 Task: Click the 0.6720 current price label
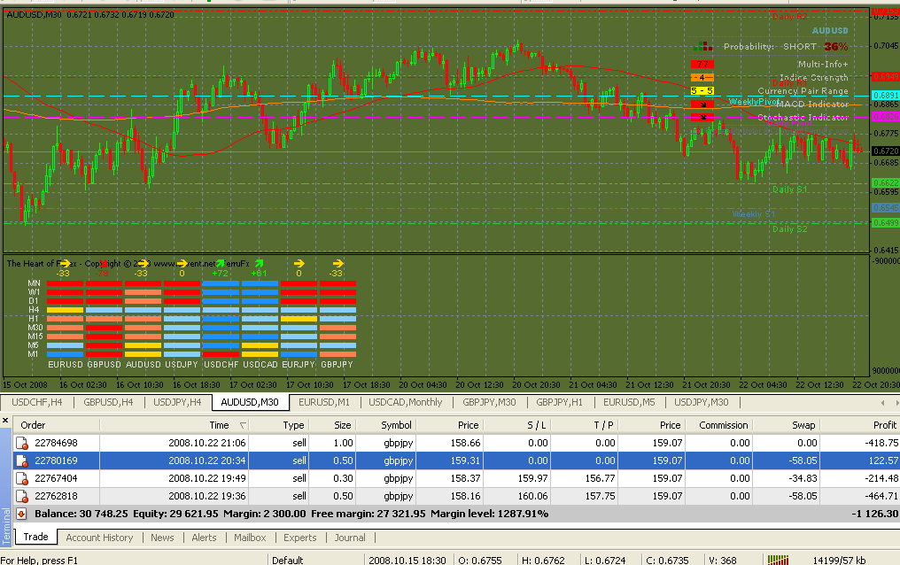[886, 151]
